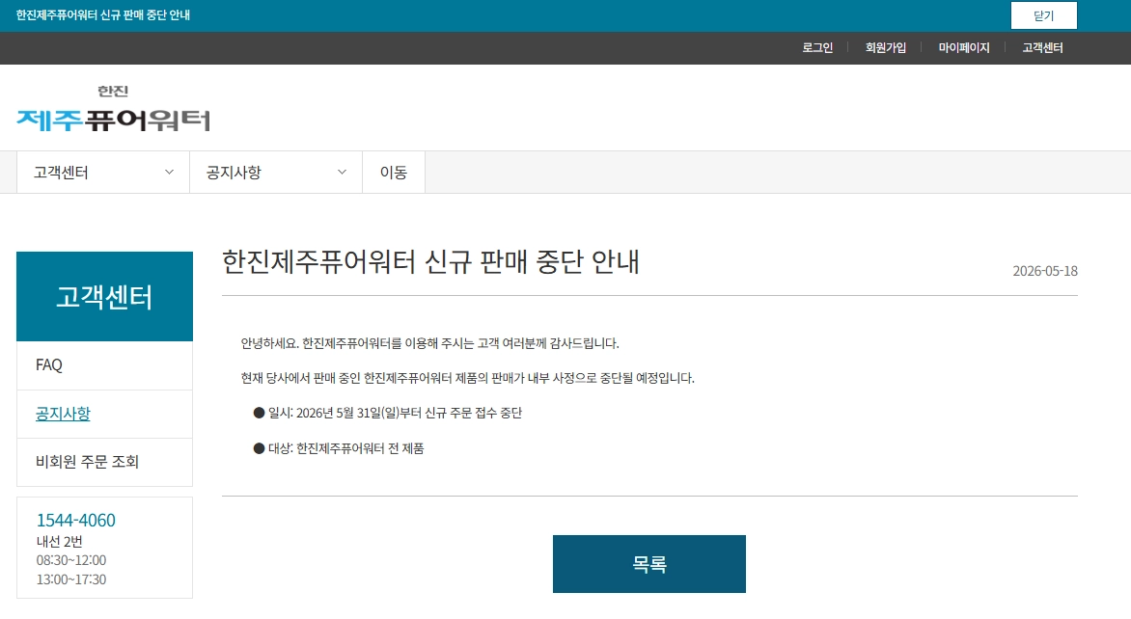Open the 로그인 link

coord(817,47)
